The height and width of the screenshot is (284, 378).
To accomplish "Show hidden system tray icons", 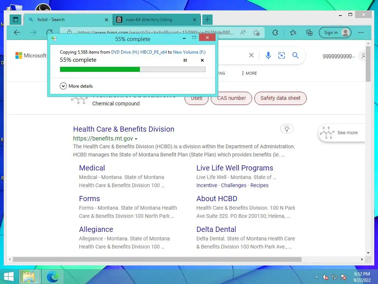I will [x=316, y=277].
